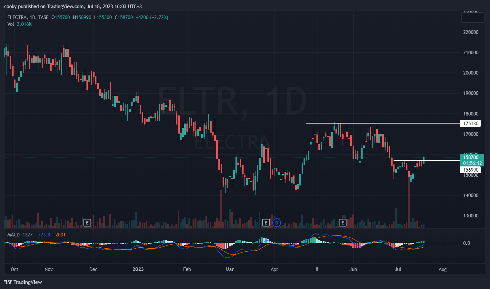Image resolution: width=490 pixels, height=289 pixels.
Task: Click the ELECTRA, 1D, TASE symbol legend
Action: (x=28, y=17)
